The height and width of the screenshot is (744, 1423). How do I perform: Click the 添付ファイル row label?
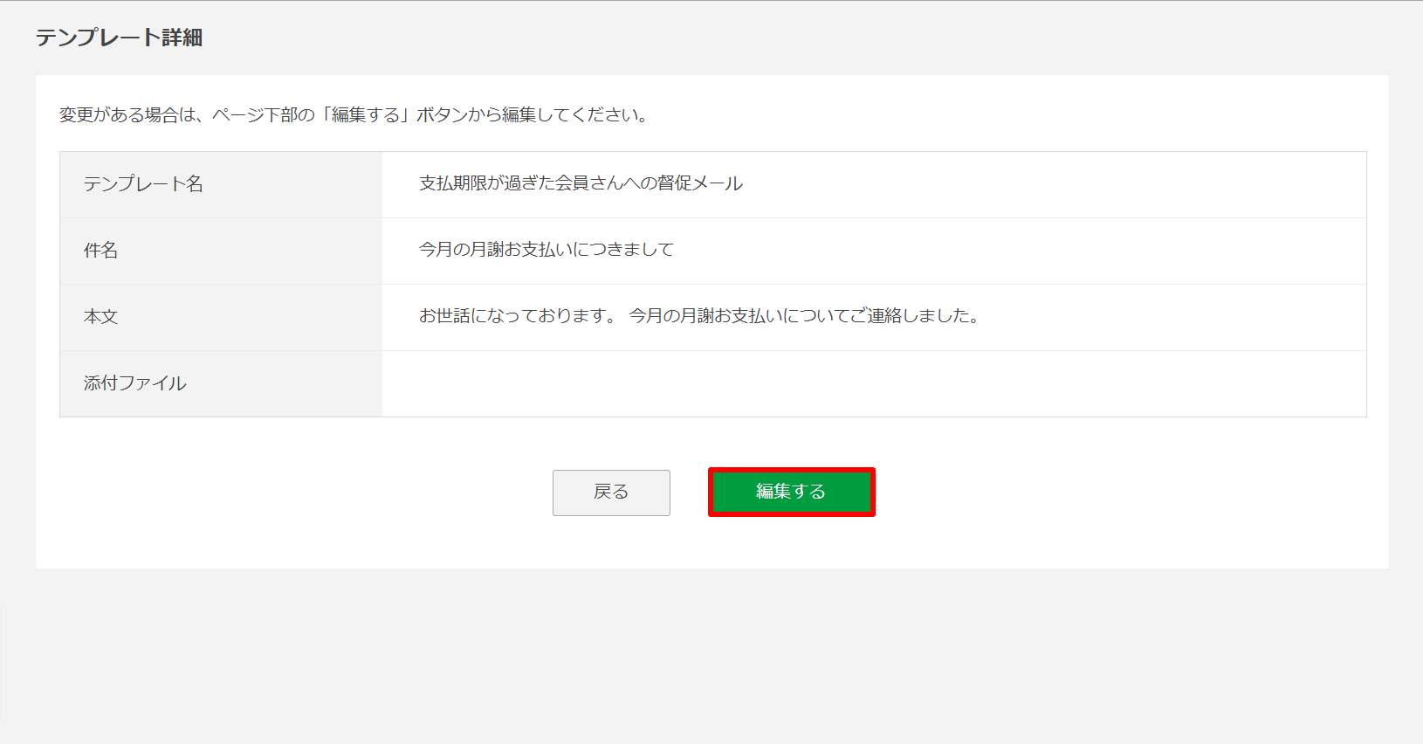[x=135, y=383]
